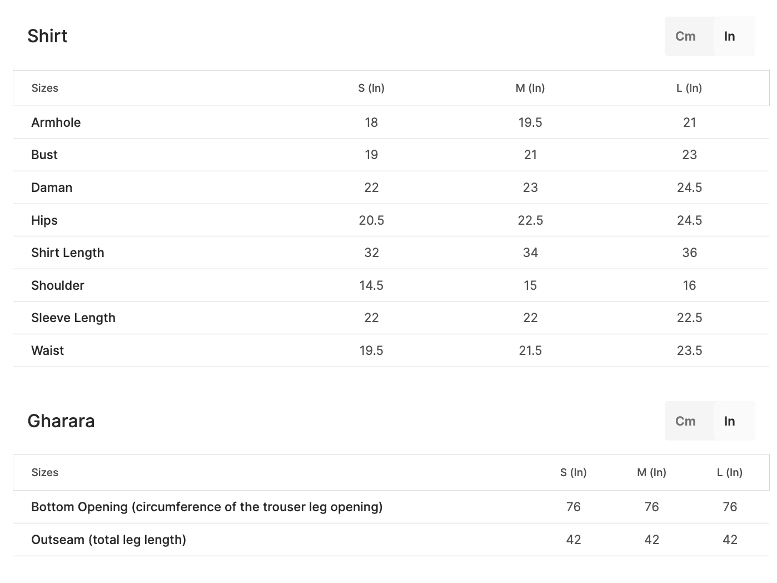Select the Bottom Opening row label
The image size is (777, 583).
(x=207, y=507)
